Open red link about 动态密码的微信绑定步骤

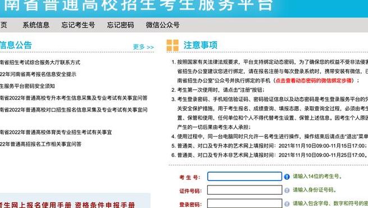pyautogui.click(x=314, y=80)
